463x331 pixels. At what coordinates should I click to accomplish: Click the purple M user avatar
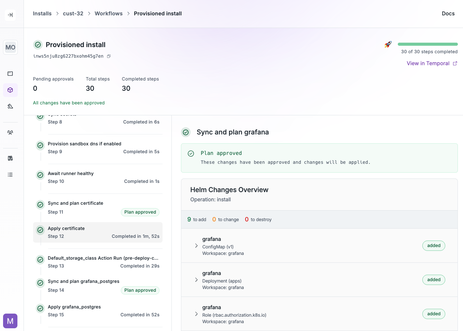pos(10,321)
